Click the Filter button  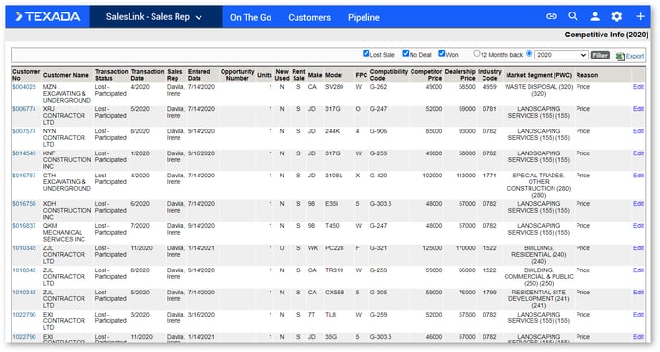pos(601,55)
